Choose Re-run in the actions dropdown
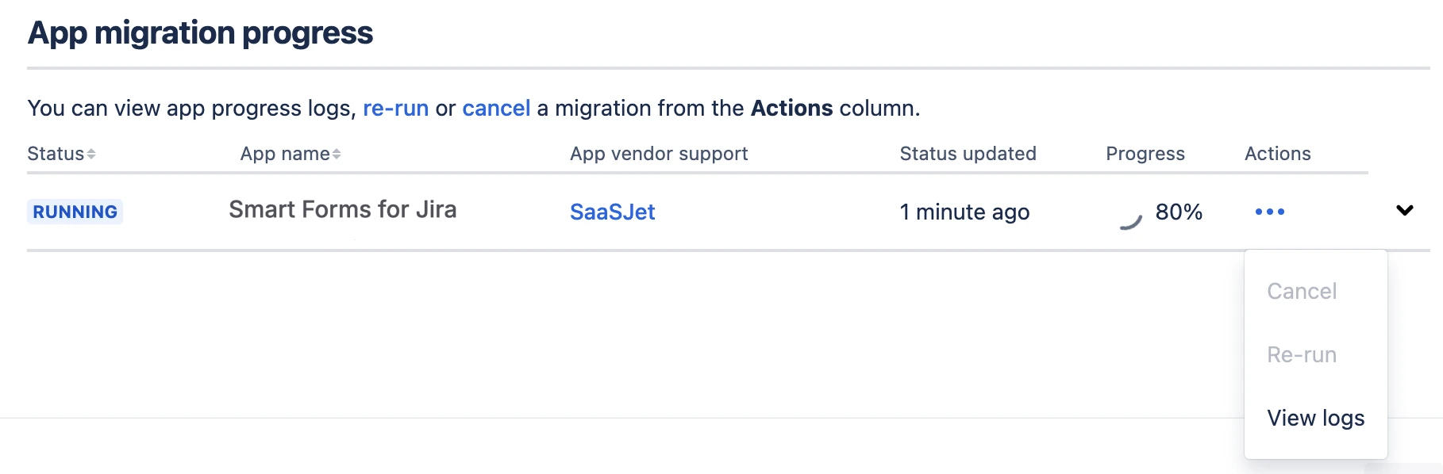Viewport: 1443px width, 474px height. coord(1302,354)
